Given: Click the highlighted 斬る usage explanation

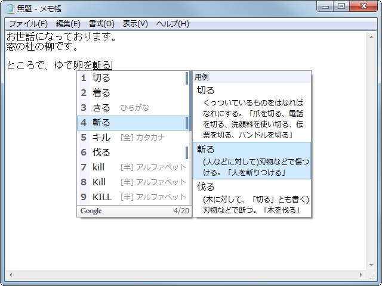Looking at the screenshot, I should click(252, 161).
